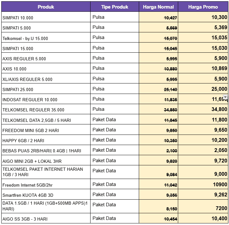Select the Produk column header
The image size is (229, 225).
[x=46, y=7]
